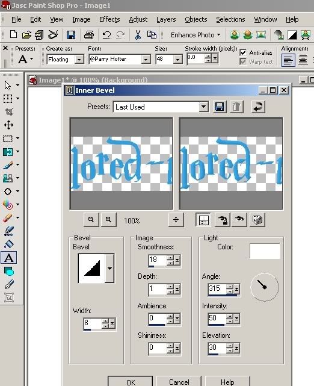This screenshot has width=314, height=386.
Task: Open the Effects menu
Action: click(109, 19)
